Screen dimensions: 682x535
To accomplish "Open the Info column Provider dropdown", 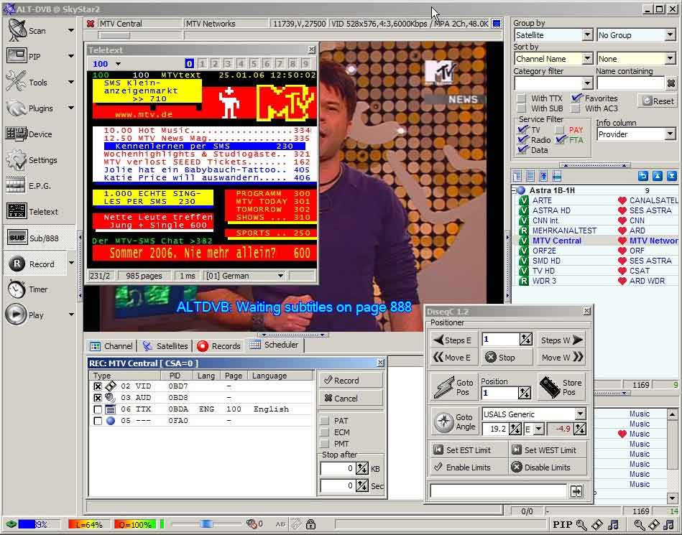I will click(x=671, y=134).
